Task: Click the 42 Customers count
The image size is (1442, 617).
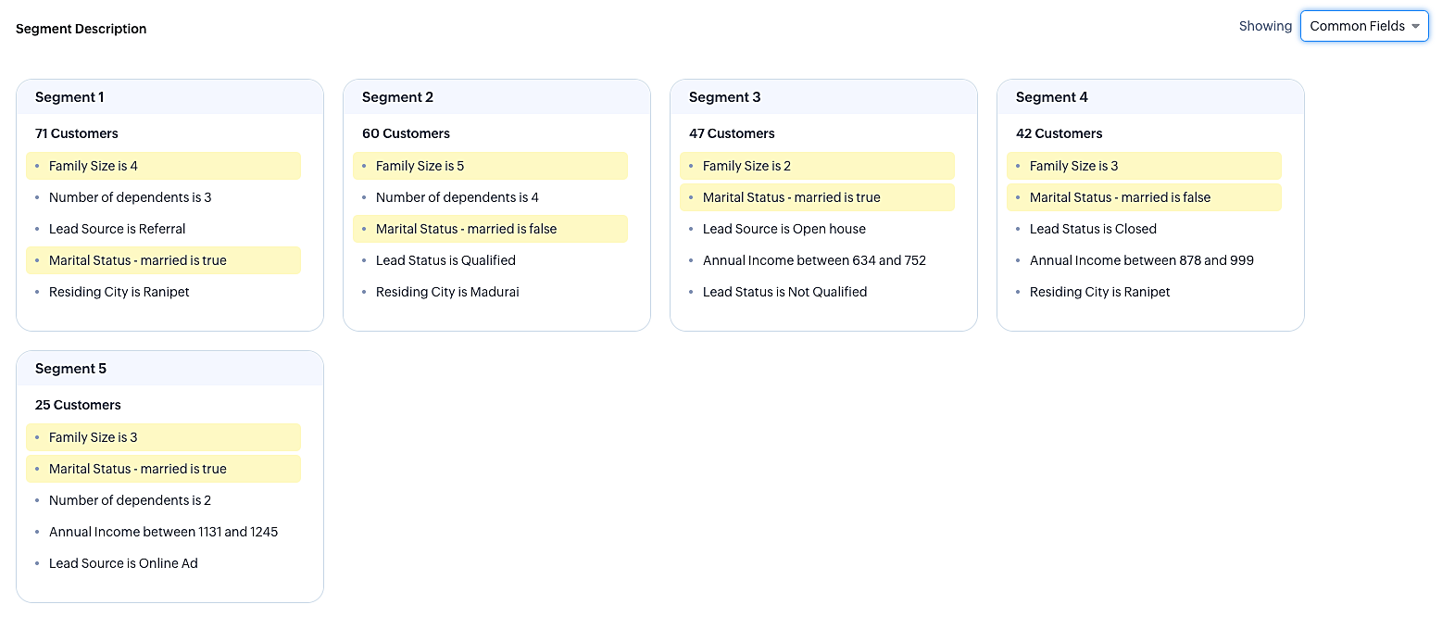Action: coord(1059,133)
